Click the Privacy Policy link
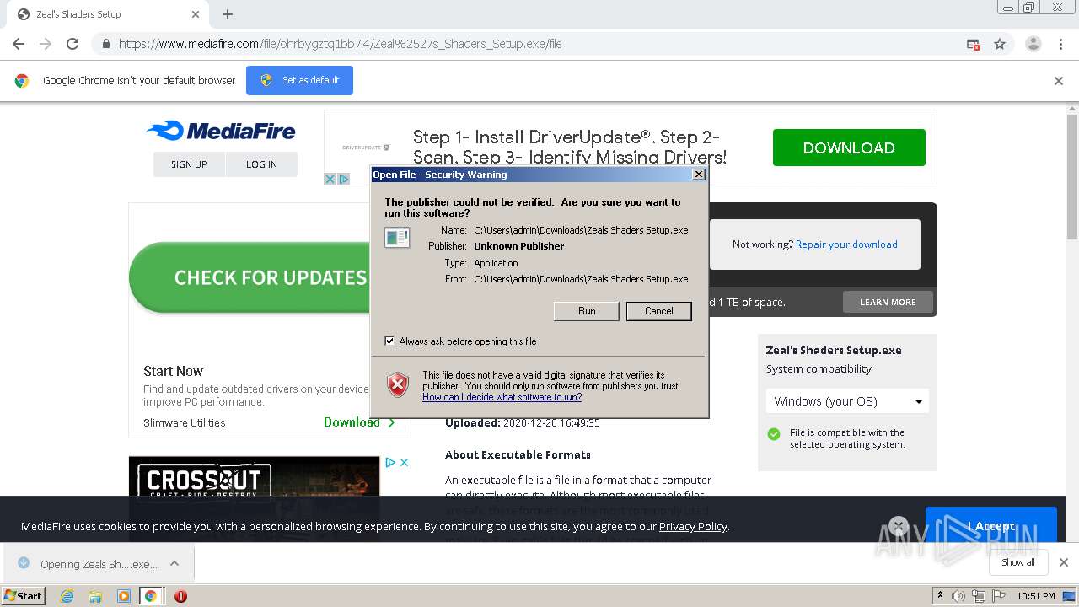 click(693, 526)
